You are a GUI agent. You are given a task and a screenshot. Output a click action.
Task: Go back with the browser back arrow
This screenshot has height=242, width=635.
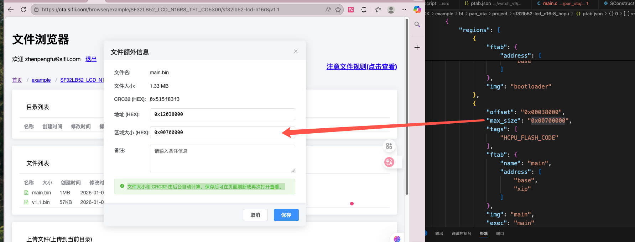[11, 10]
